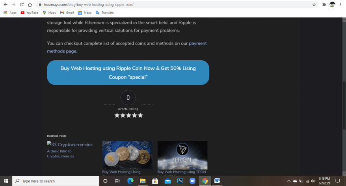Open A Basic Intro to Cryptocurrencies post
The height and width of the screenshot is (186, 346).
click(x=60, y=154)
